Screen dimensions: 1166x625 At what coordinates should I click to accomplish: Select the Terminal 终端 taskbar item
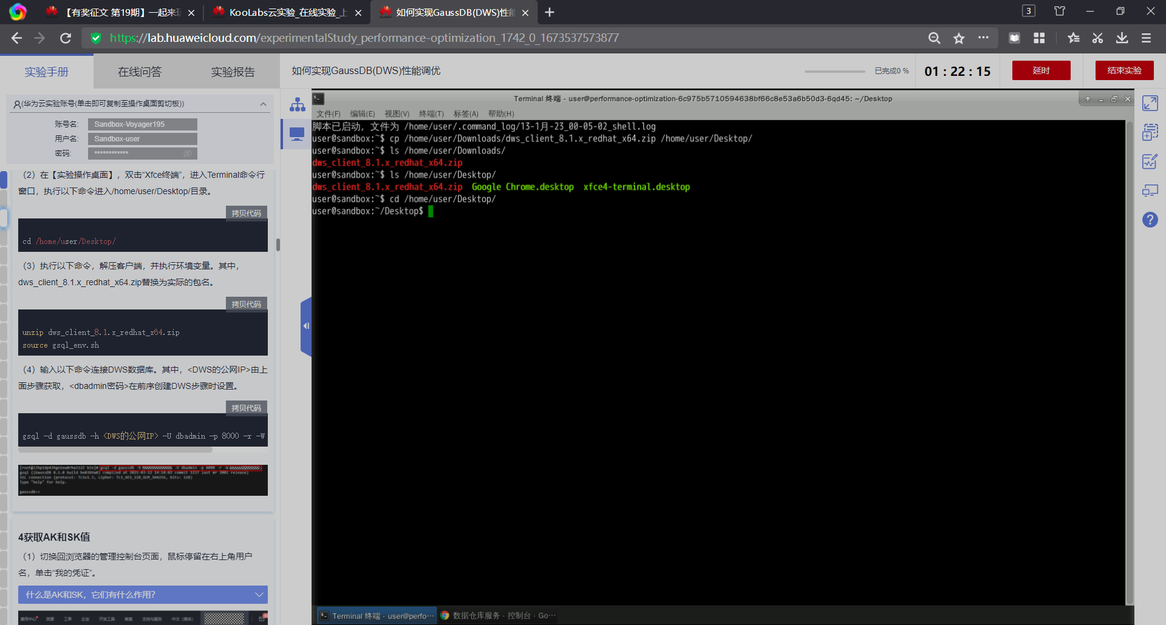pos(377,615)
